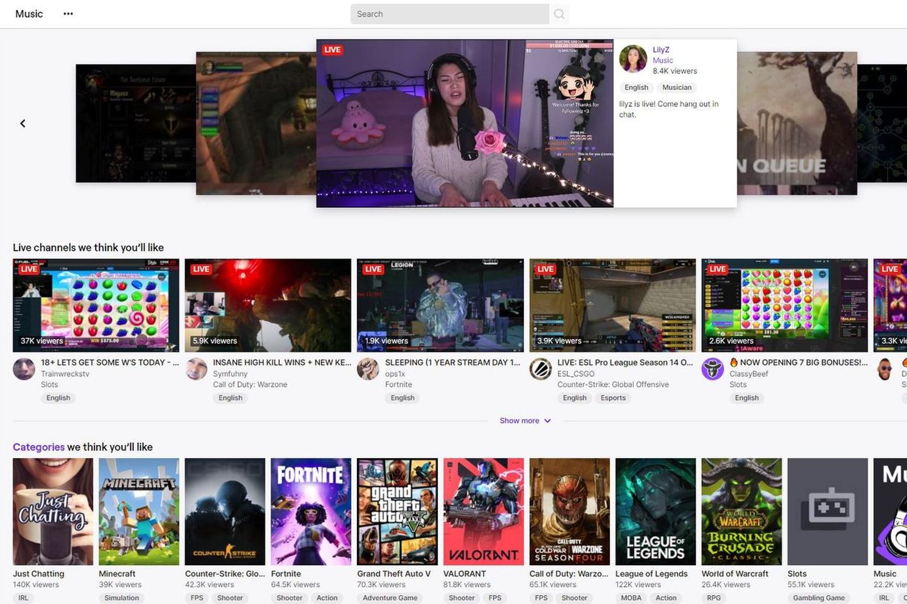Expand Show more live channels

[x=525, y=421]
